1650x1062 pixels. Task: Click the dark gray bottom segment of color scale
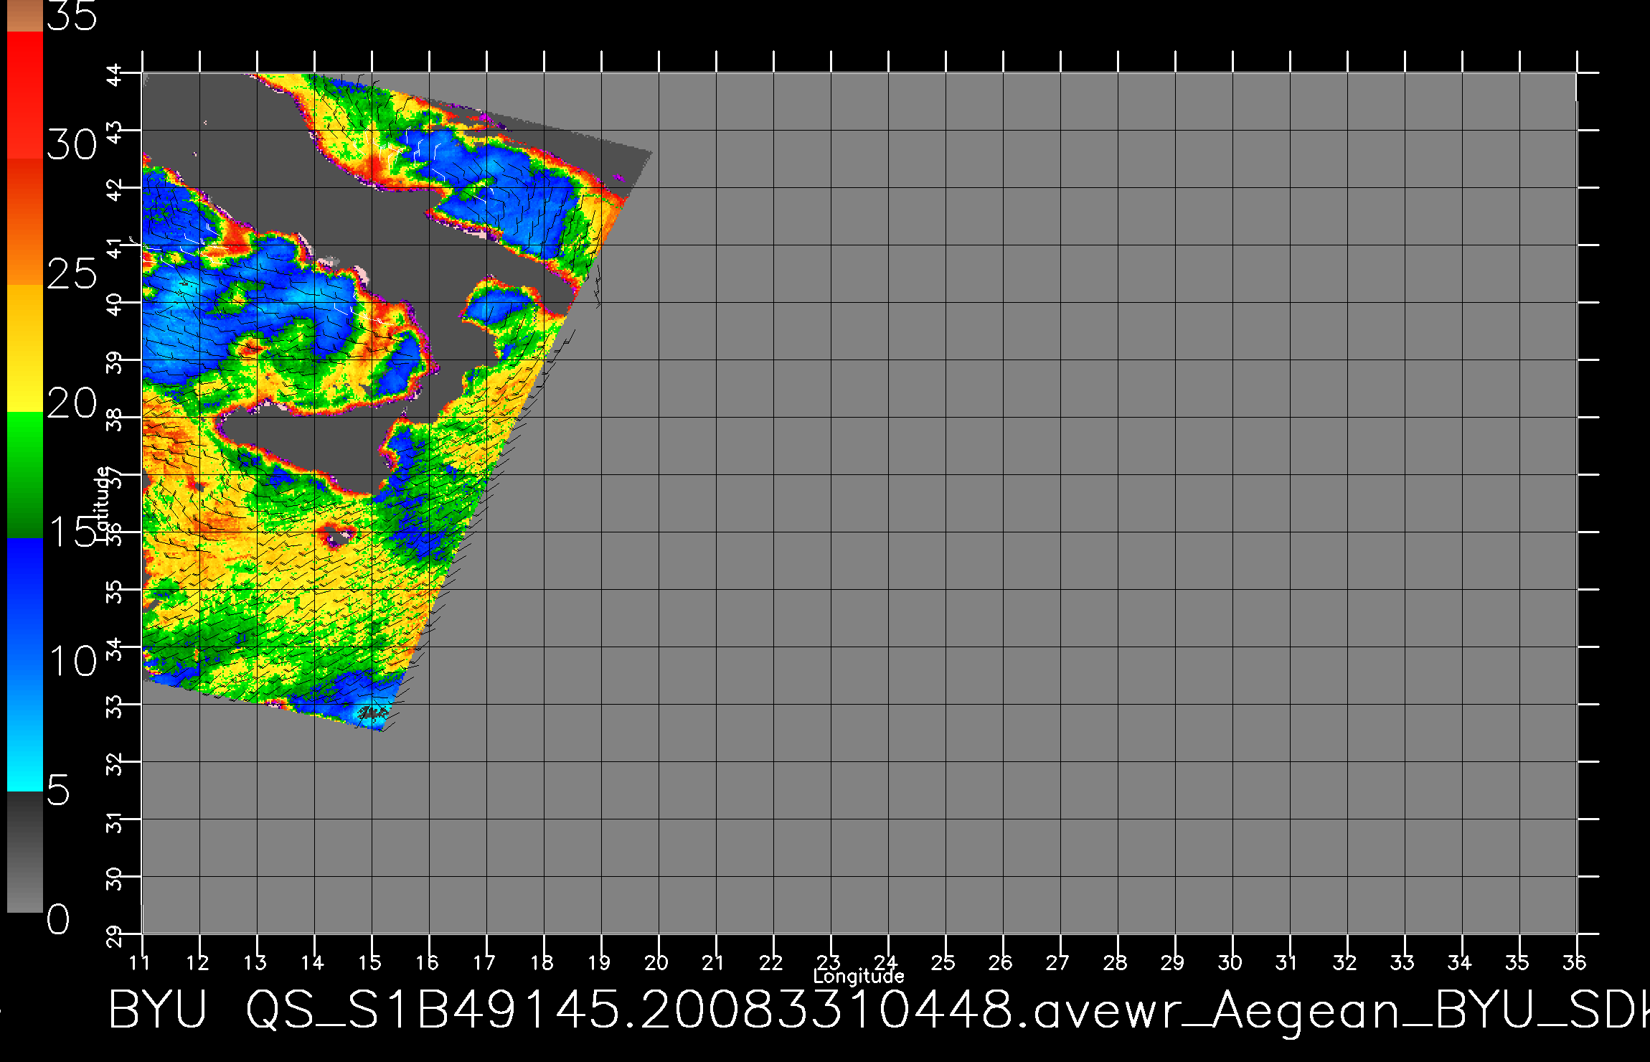[x=25, y=852]
